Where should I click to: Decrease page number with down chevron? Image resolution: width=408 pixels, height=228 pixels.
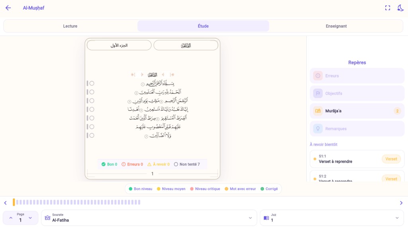click(30, 218)
